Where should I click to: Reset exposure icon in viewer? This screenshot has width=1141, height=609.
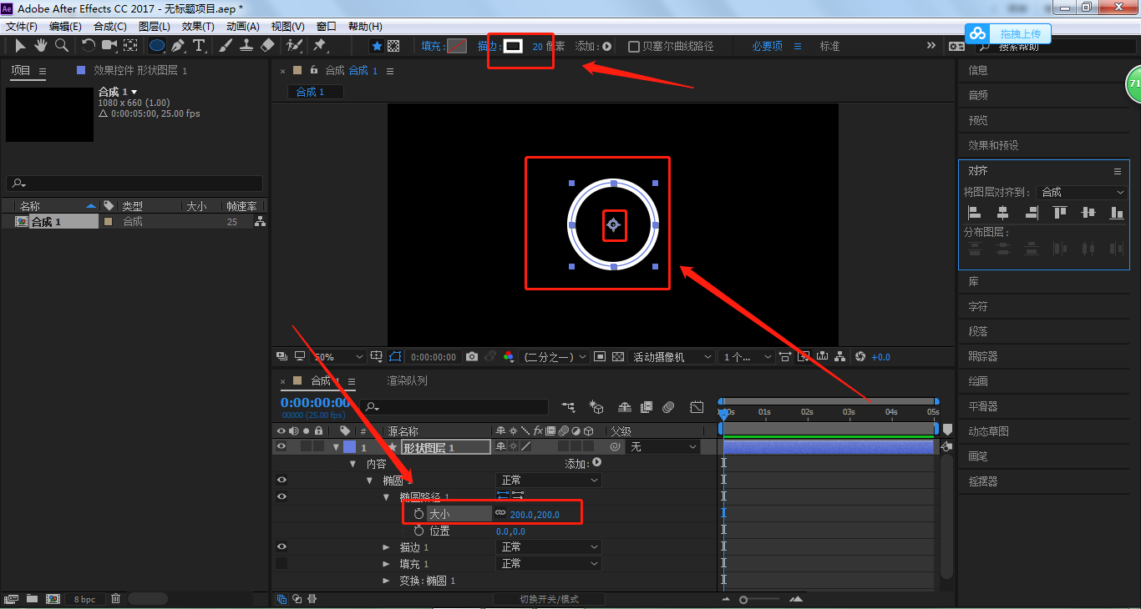coord(860,357)
